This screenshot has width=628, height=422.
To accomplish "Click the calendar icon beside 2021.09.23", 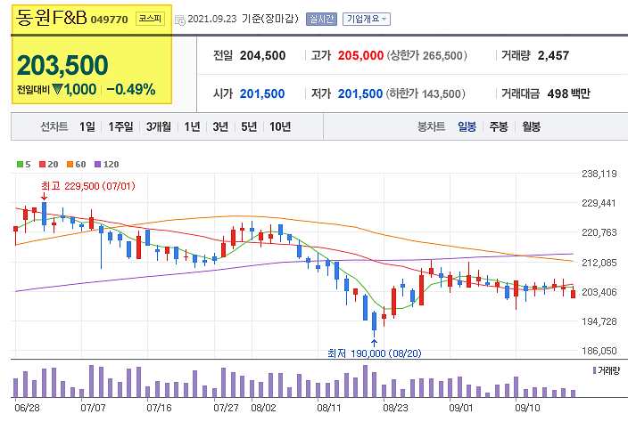I will click(x=180, y=20).
